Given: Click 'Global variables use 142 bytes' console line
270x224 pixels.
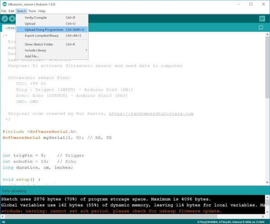Looking at the screenshot, I should [x=133, y=205].
